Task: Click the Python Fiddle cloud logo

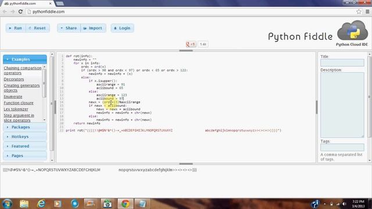Action: (x=352, y=31)
